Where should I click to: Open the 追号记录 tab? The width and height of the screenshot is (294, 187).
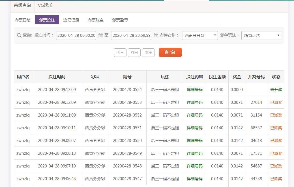click(71, 20)
